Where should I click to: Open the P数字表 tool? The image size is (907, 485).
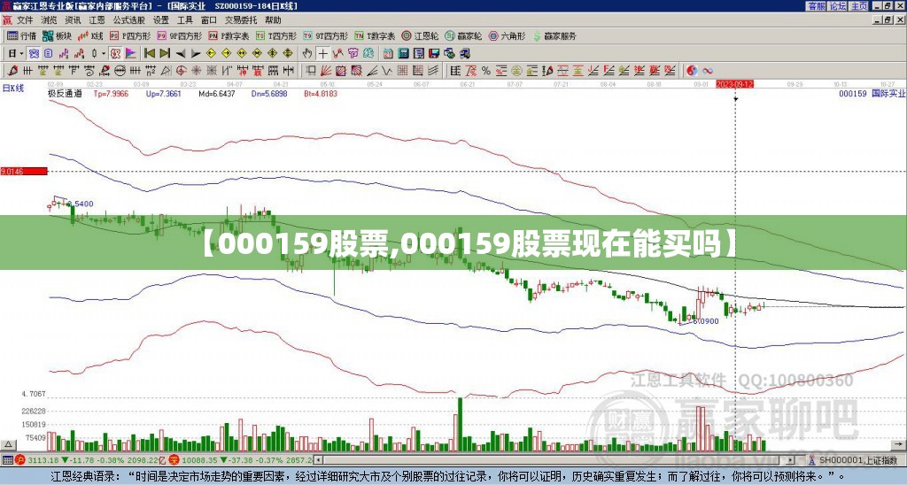(229, 35)
